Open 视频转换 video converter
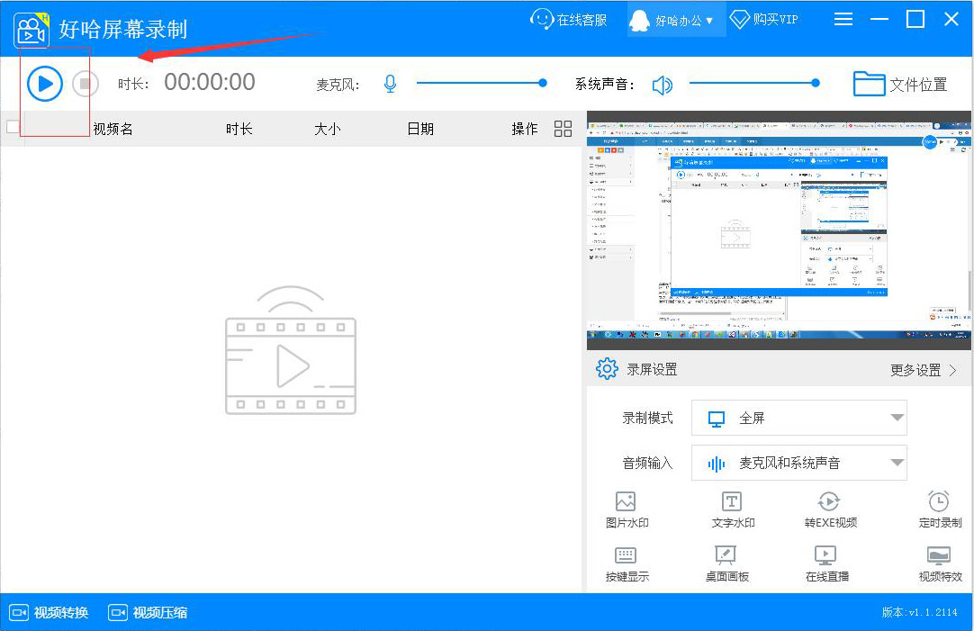Image resolution: width=974 pixels, height=631 pixels. [x=50, y=612]
